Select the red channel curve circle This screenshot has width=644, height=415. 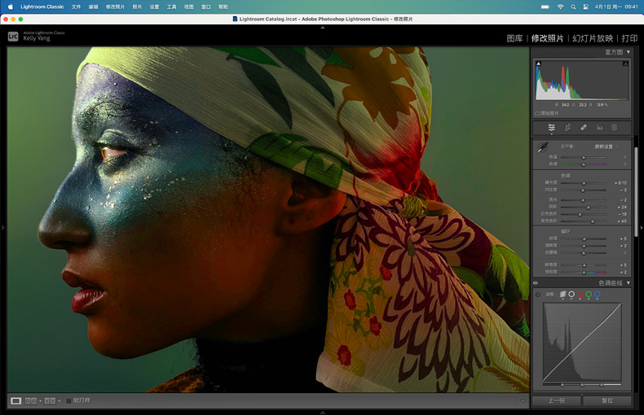coord(580,295)
